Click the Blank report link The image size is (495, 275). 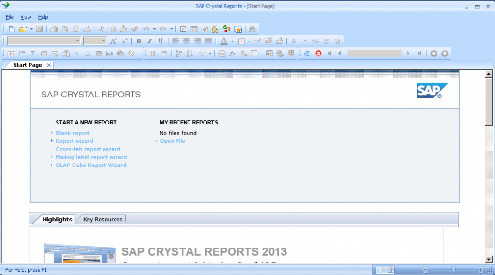[73, 133]
